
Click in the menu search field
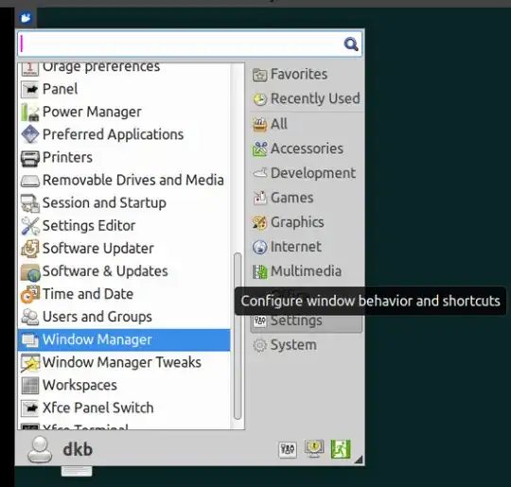[189, 44]
